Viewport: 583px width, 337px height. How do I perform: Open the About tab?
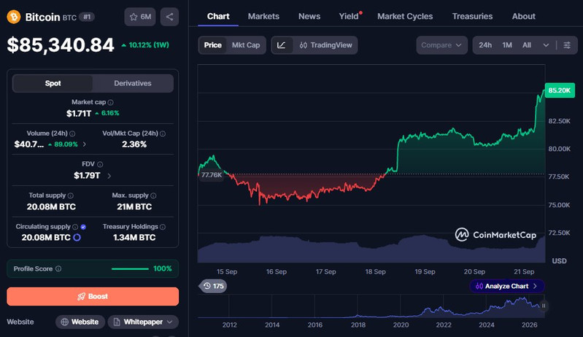coord(523,16)
